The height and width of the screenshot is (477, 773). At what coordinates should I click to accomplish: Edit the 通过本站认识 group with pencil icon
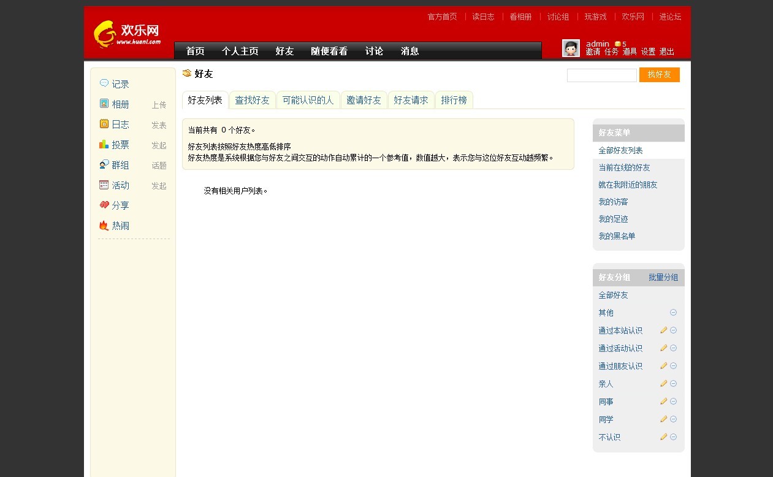tap(663, 330)
